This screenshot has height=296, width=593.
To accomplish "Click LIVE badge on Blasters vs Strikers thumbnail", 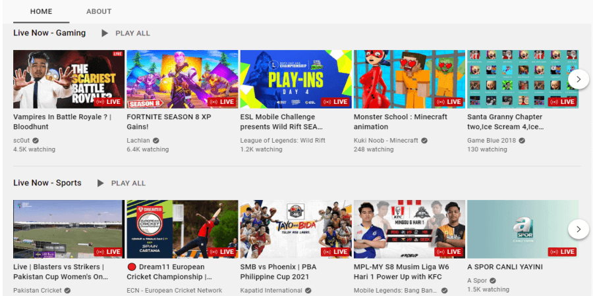I will click(108, 251).
